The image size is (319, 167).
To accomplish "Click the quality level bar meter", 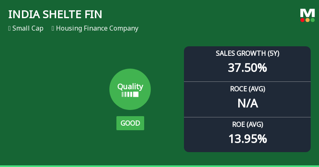I will click(130, 94).
